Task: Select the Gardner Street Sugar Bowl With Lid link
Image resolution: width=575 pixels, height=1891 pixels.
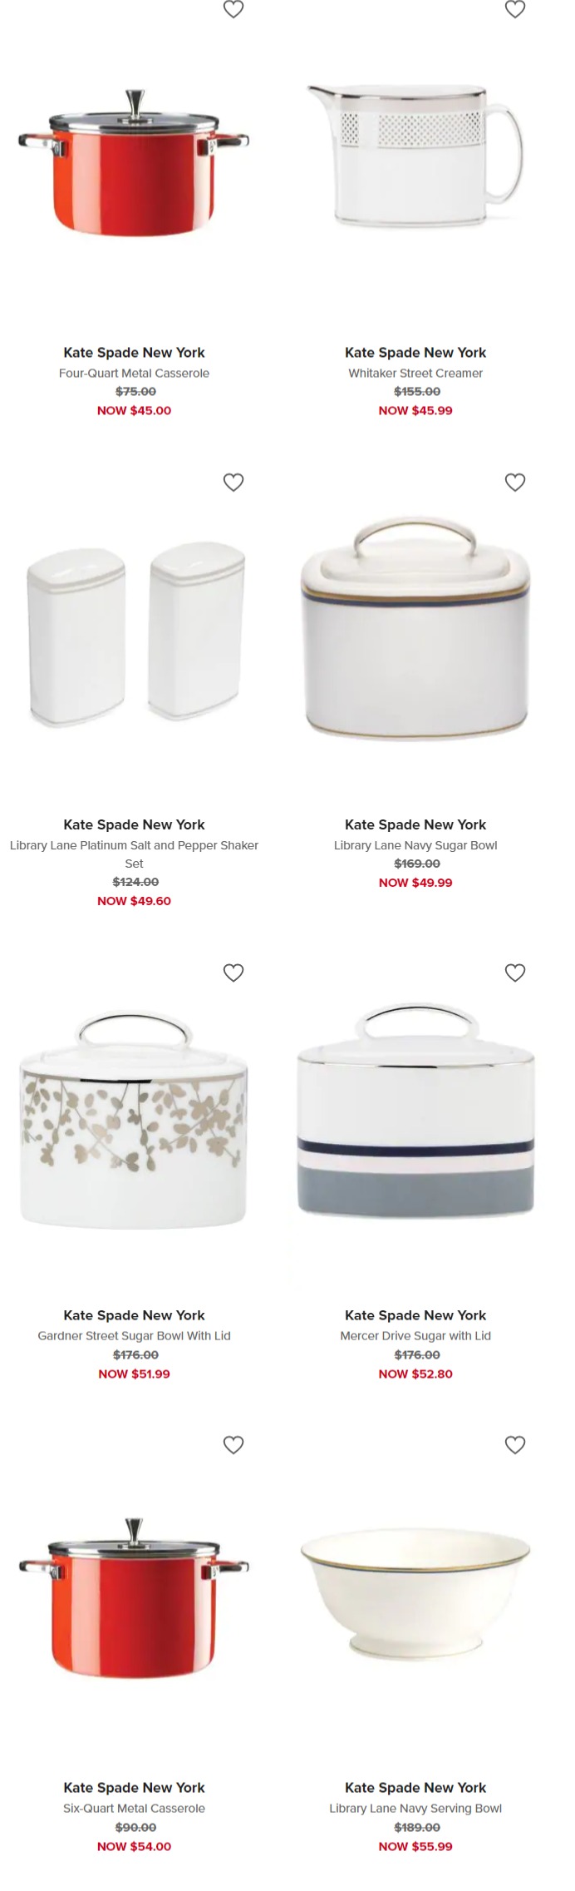Action: pyautogui.click(x=134, y=1335)
